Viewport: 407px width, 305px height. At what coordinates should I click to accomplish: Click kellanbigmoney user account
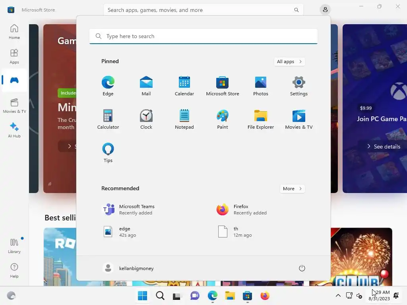(x=128, y=268)
